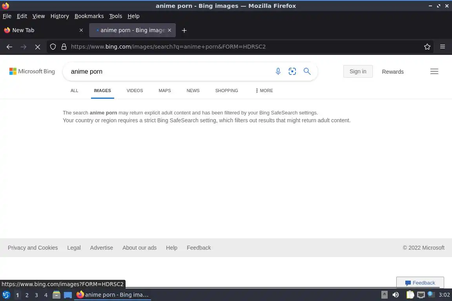The image size is (452, 301).
Task: Open Microsoft Rewards
Action: point(393,72)
